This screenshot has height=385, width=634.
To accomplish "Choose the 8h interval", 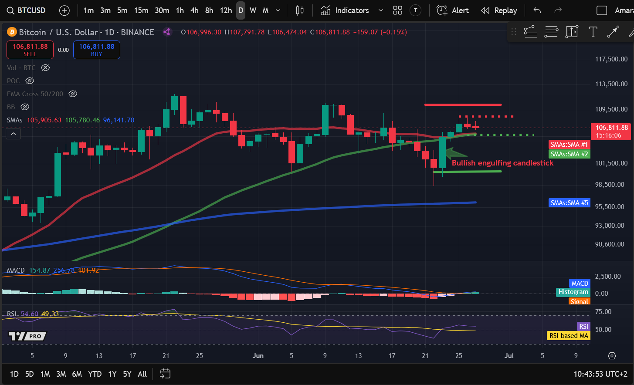I will [x=209, y=10].
